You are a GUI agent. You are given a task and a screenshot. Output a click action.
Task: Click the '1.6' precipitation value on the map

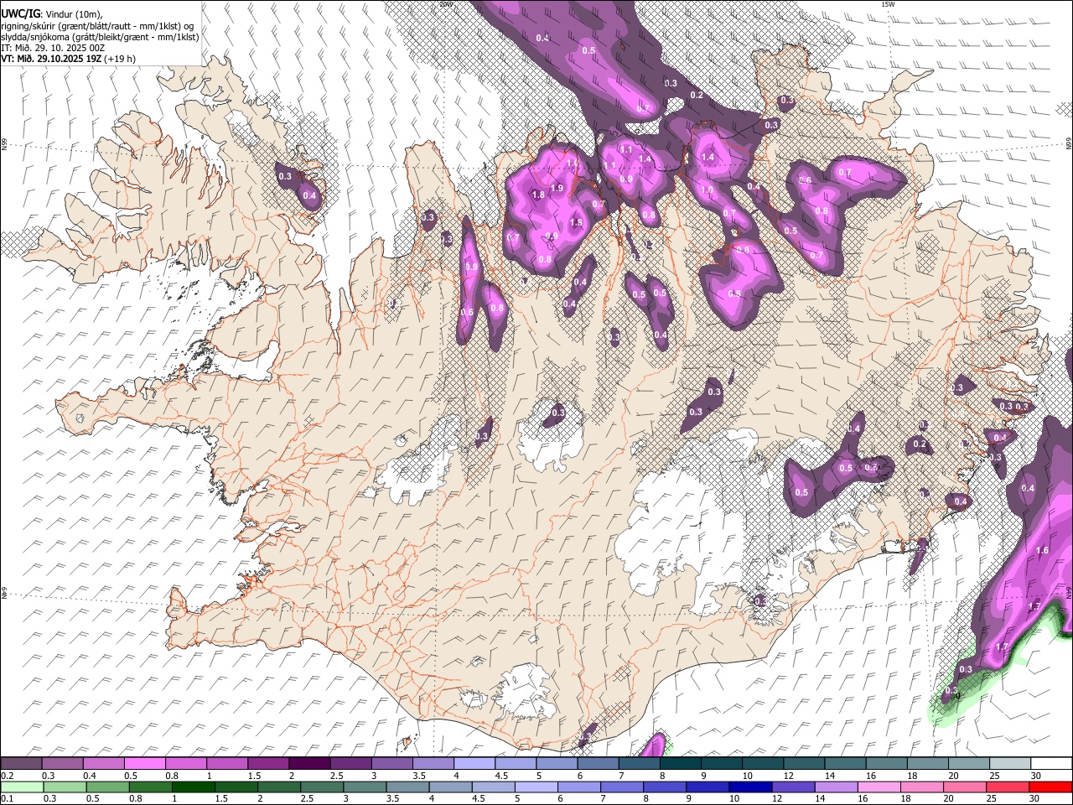1042,550
